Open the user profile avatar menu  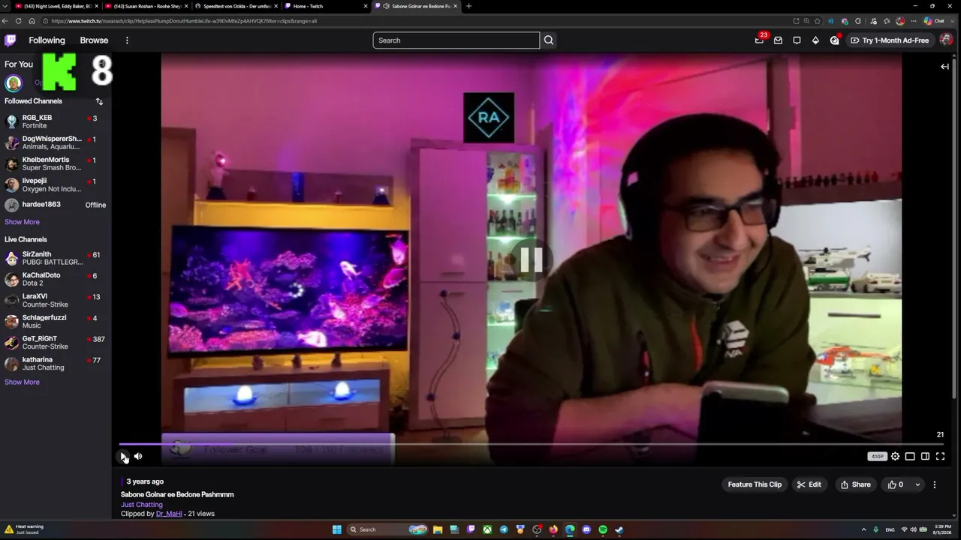[x=946, y=40]
